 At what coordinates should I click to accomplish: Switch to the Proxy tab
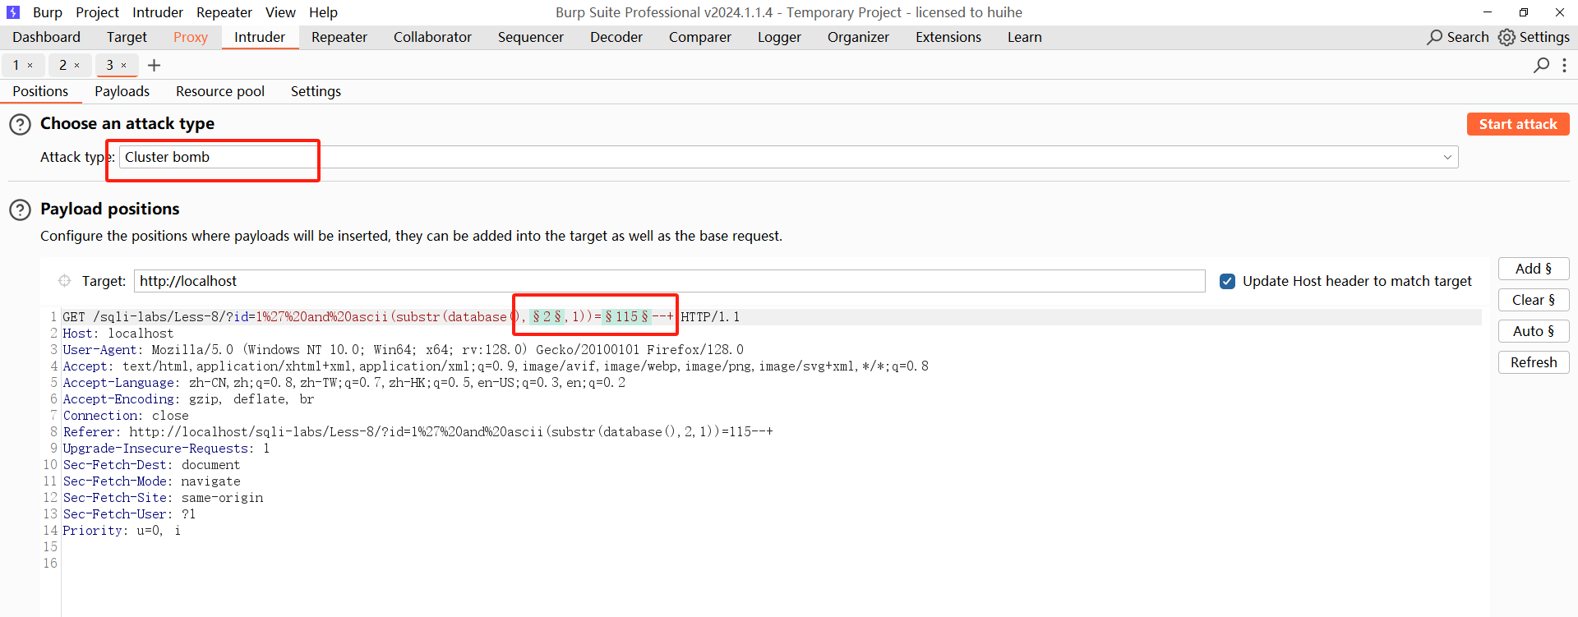click(191, 37)
